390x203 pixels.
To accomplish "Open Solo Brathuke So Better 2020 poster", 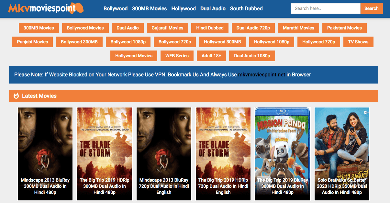I will (x=342, y=154).
